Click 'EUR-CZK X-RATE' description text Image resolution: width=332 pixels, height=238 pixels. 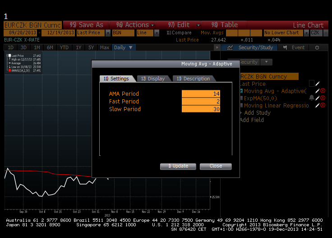point(22,40)
